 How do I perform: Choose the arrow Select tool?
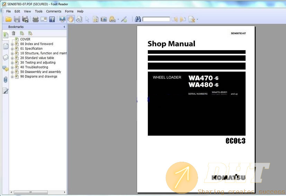[87, 19]
